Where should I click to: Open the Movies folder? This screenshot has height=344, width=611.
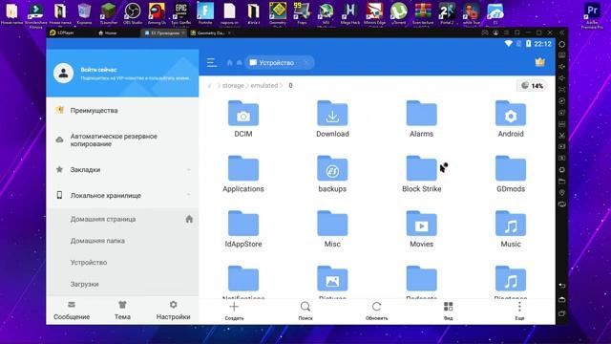coord(421,228)
